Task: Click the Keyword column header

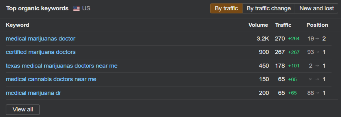Action: point(17,25)
